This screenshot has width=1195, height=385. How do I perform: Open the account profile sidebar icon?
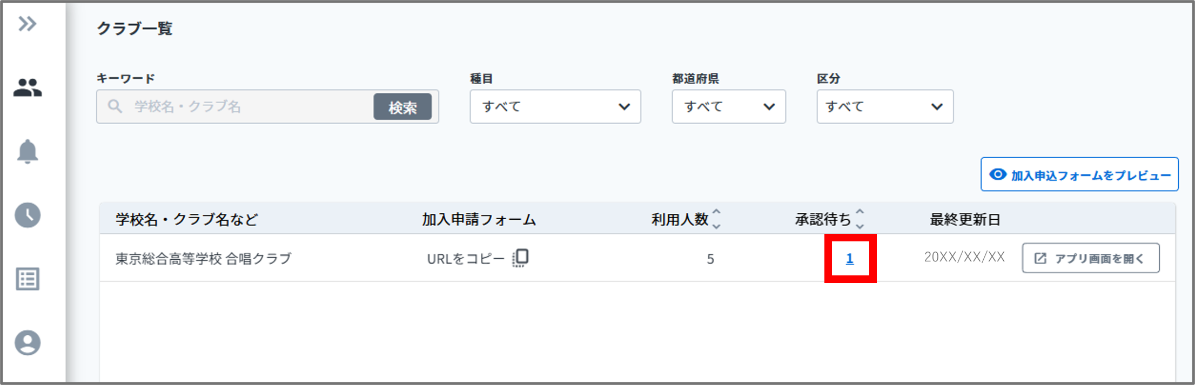click(x=28, y=343)
